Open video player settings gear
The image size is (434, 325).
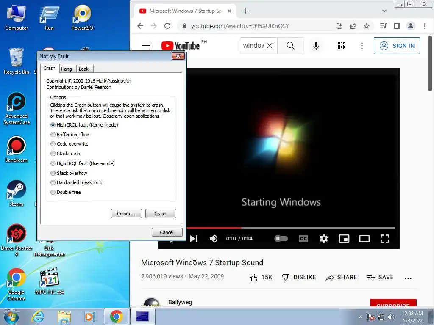coord(323,239)
